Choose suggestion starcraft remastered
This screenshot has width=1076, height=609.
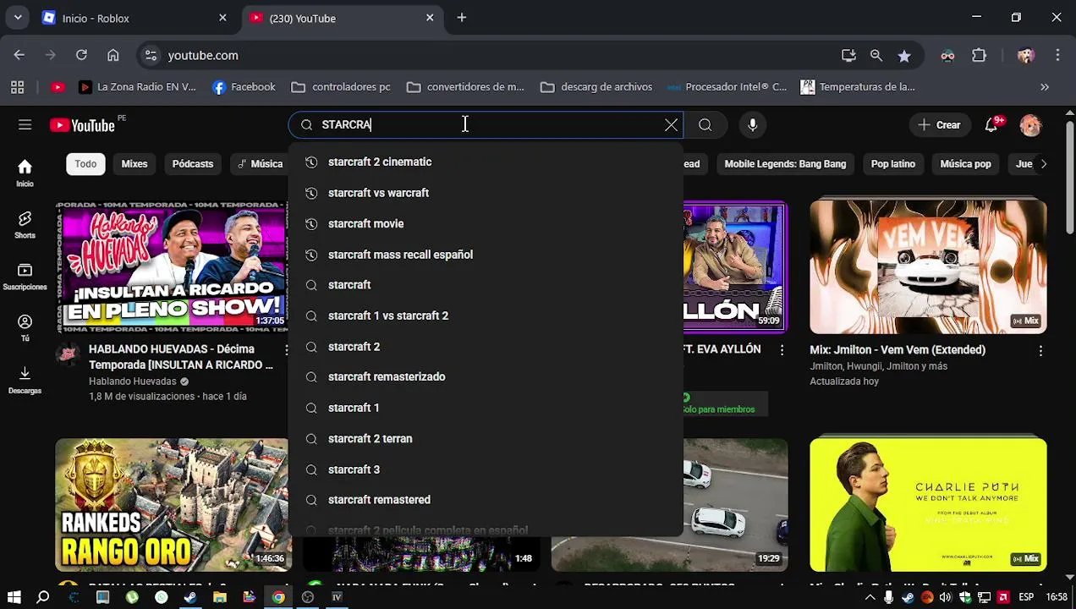486,500
